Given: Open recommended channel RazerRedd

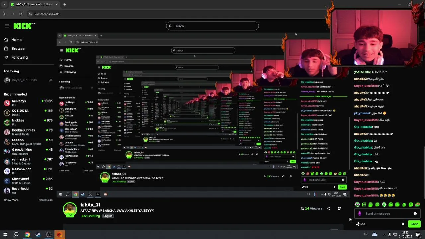Looking at the screenshot, I should [28, 190].
